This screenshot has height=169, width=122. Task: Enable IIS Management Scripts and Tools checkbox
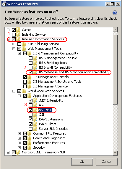click(x=25, y=82)
